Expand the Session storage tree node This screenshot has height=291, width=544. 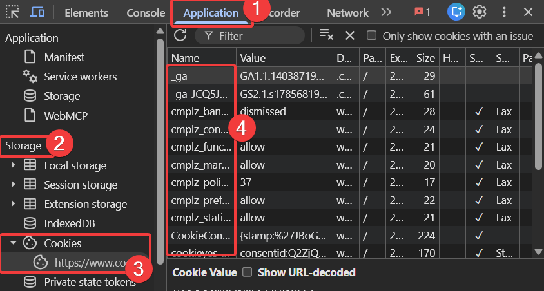(13, 185)
